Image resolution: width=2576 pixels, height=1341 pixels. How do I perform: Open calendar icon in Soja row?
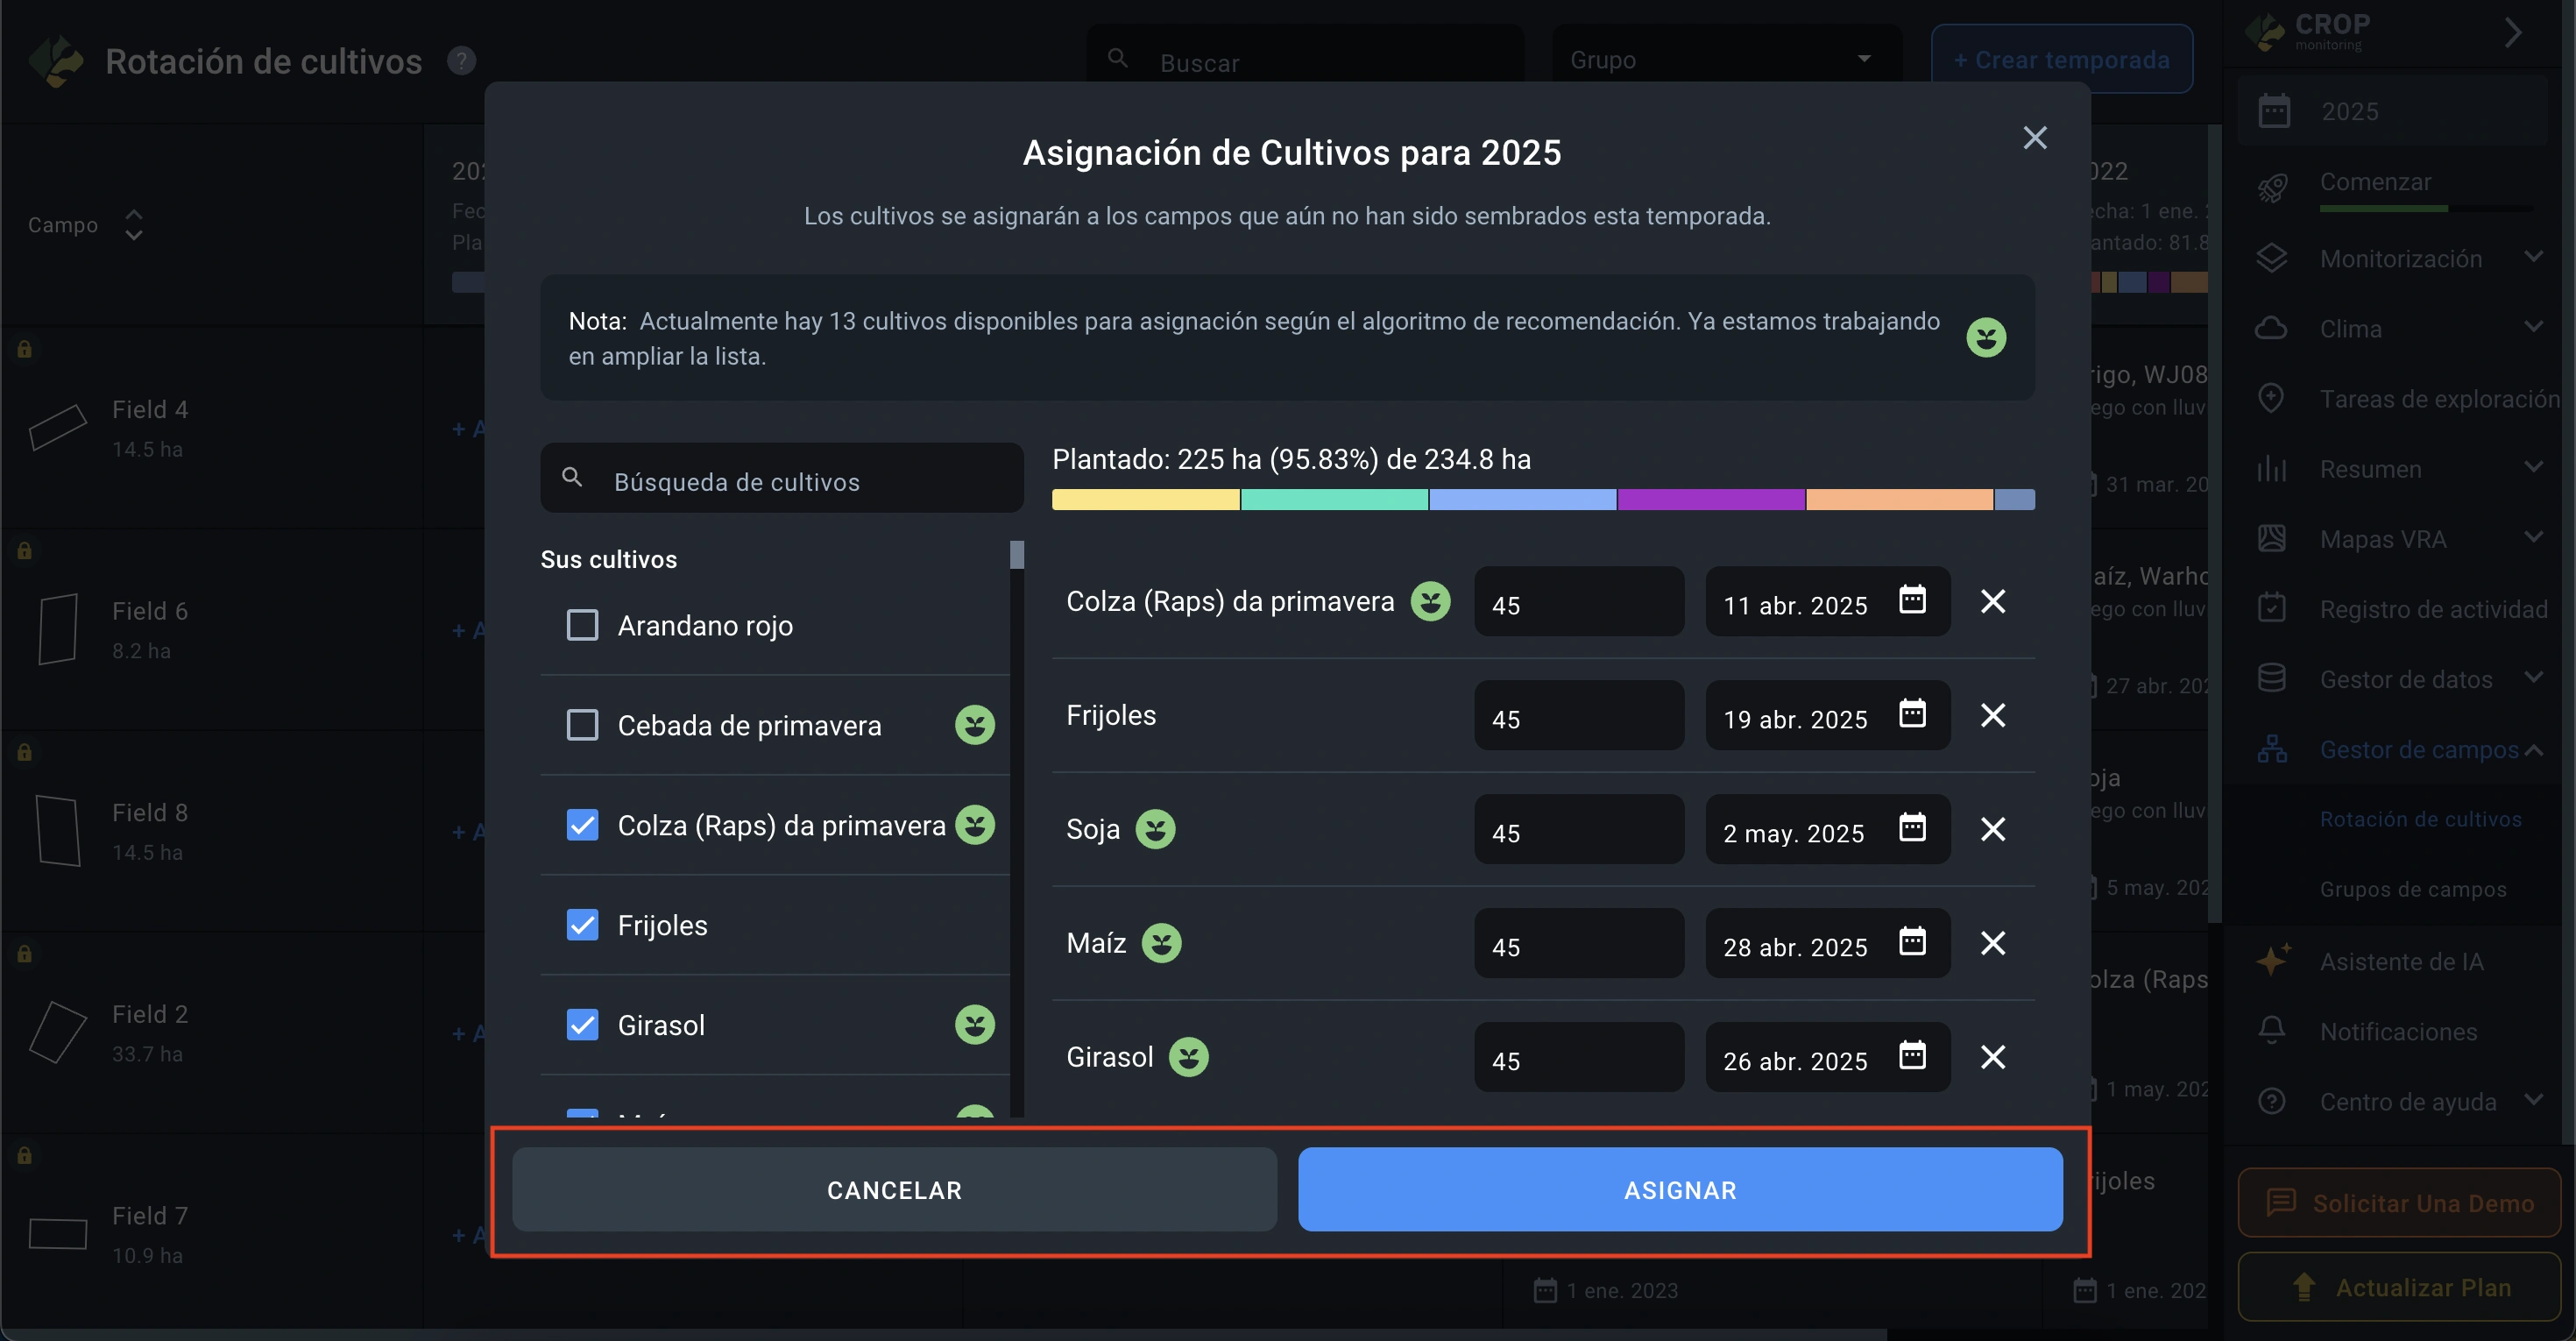coord(1911,828)
